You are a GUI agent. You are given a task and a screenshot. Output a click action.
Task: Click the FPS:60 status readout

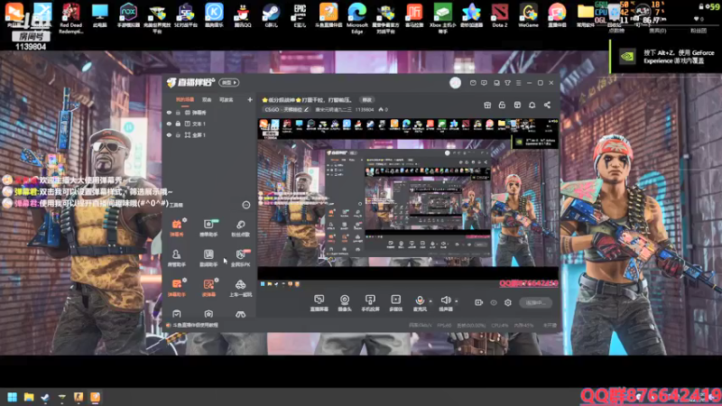click(444, 326)
